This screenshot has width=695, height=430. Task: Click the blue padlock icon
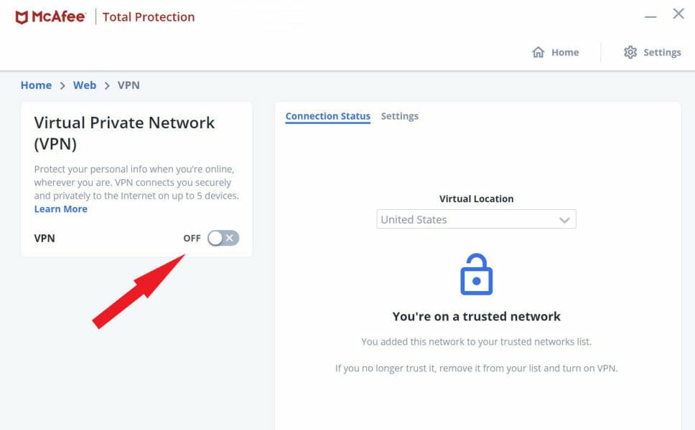pyautogui.click(x=476, y=274)
